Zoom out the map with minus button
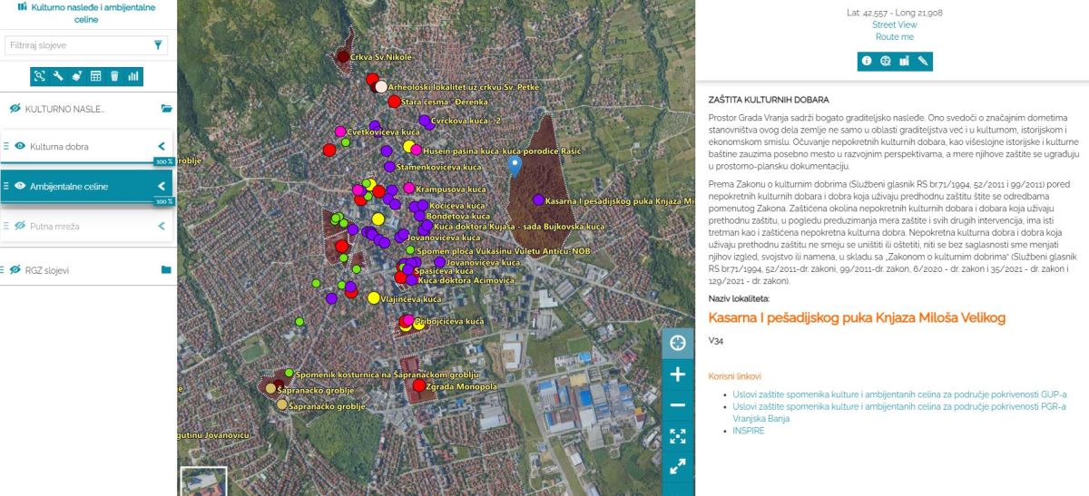1089x496 pixels. [x=677, y=405]
